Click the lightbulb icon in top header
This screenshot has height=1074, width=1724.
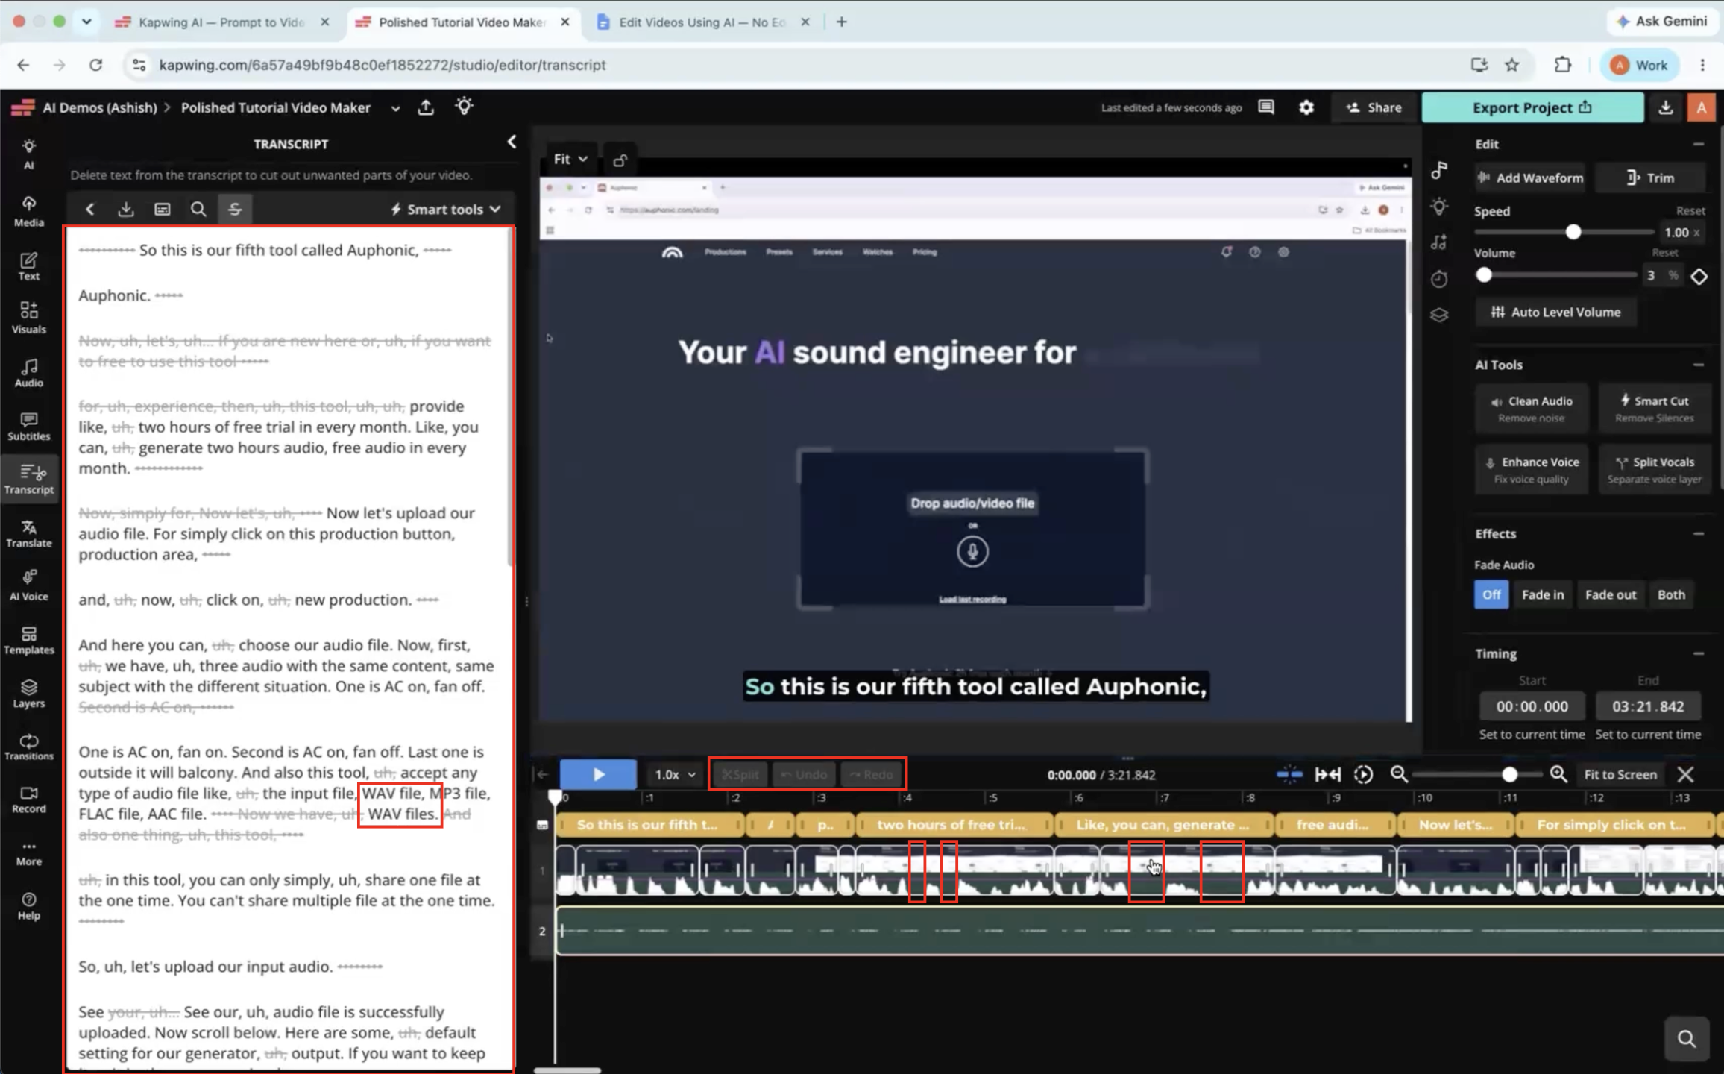pos(464,107)
